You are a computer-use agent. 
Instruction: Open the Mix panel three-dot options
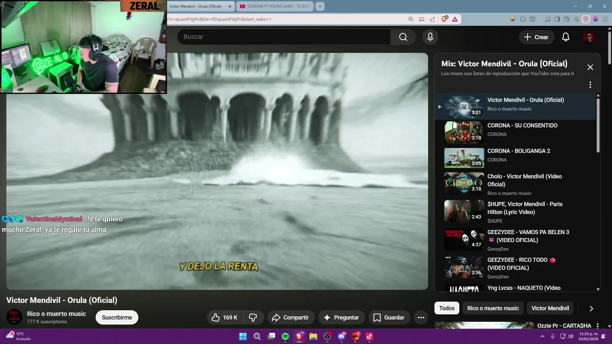590,85
